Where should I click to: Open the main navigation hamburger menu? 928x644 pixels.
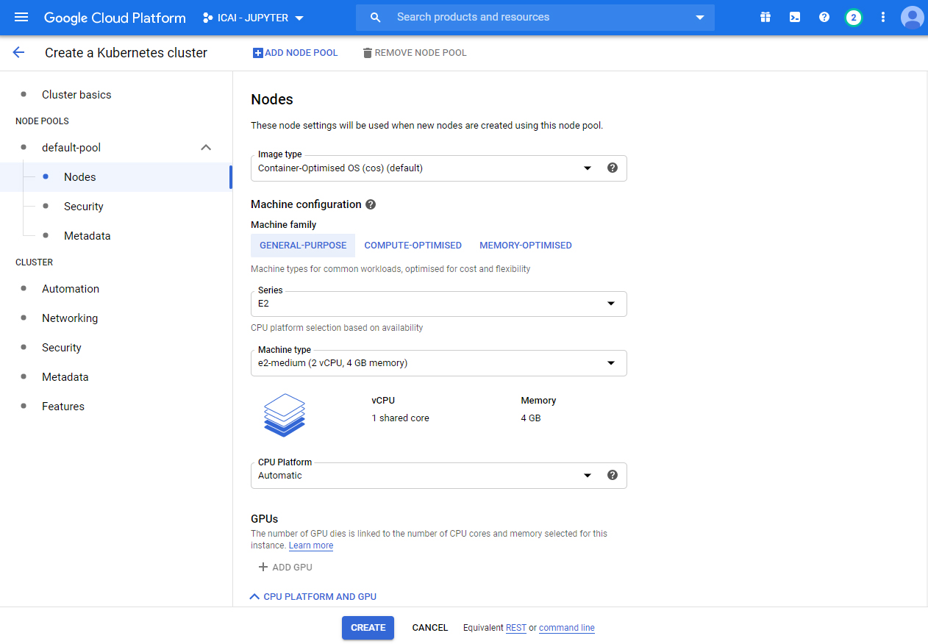click(21, 18)
